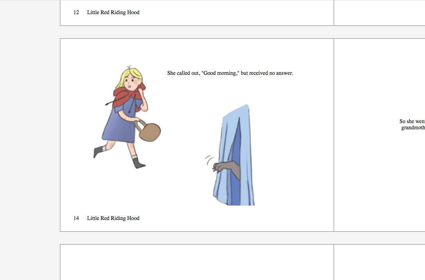425x280 pixels.
Task: Click the "She called out" sentence text
Action: click(230, 73)
